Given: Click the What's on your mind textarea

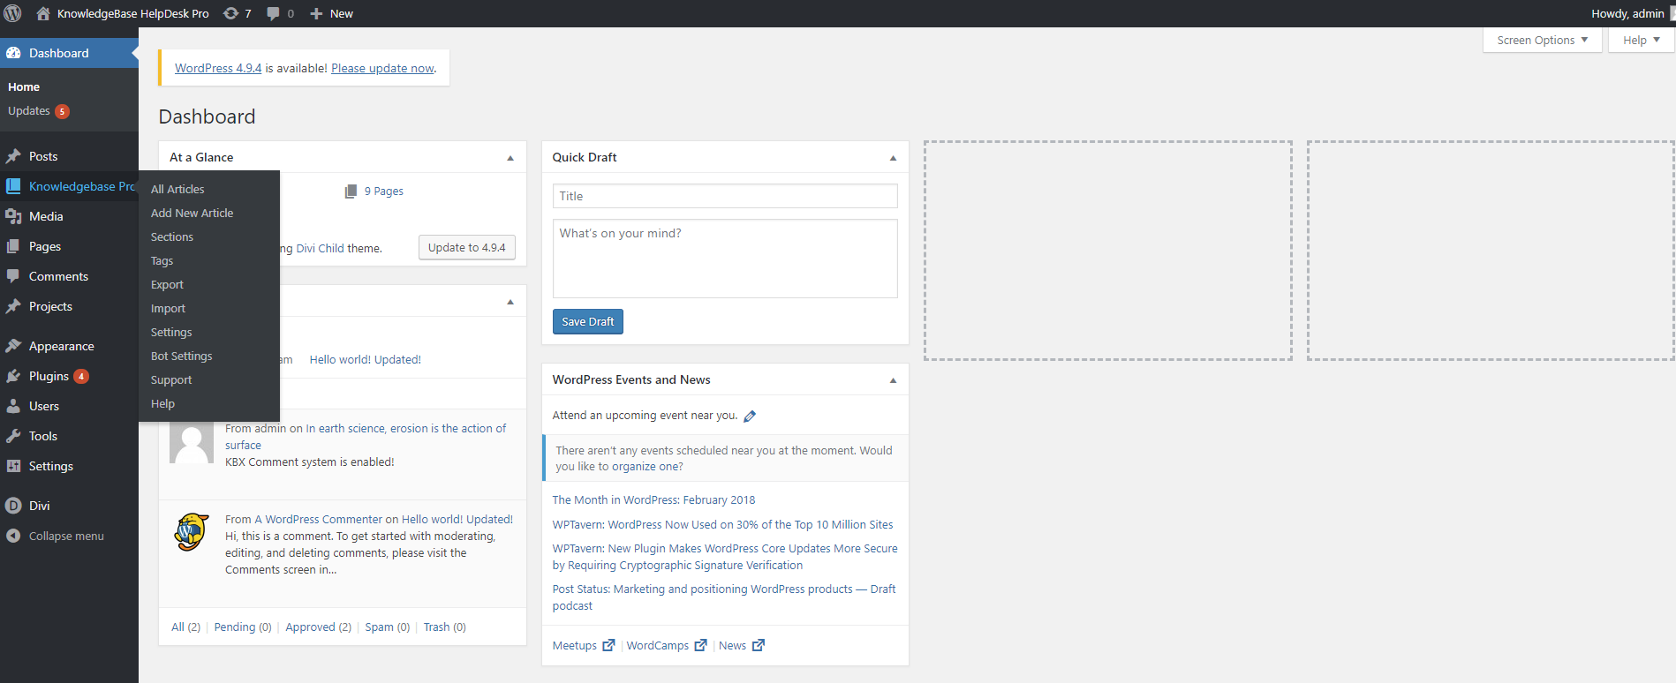Looking at the screenshot, I should (x=725, y=259).
